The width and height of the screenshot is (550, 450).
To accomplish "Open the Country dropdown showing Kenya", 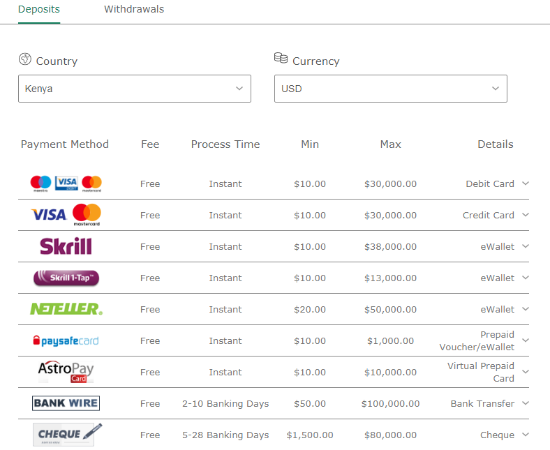I will tap(135, 89).
